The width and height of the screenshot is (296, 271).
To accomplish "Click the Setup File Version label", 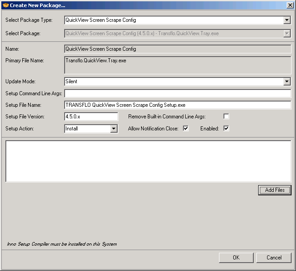I will pyautogui.click(x=25, y=117).
